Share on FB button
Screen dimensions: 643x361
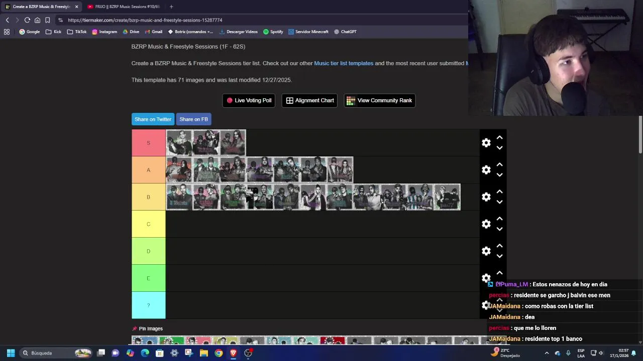coord(193,119)
